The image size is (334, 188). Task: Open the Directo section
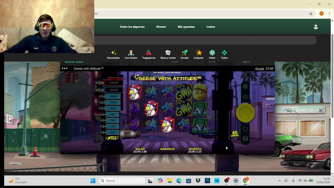[x=161, y=27]
